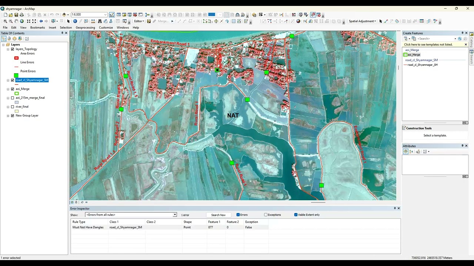Open the map scale dropdown
Image resolution: width=474 pixels, height=266 pixels.
[105, 15]
